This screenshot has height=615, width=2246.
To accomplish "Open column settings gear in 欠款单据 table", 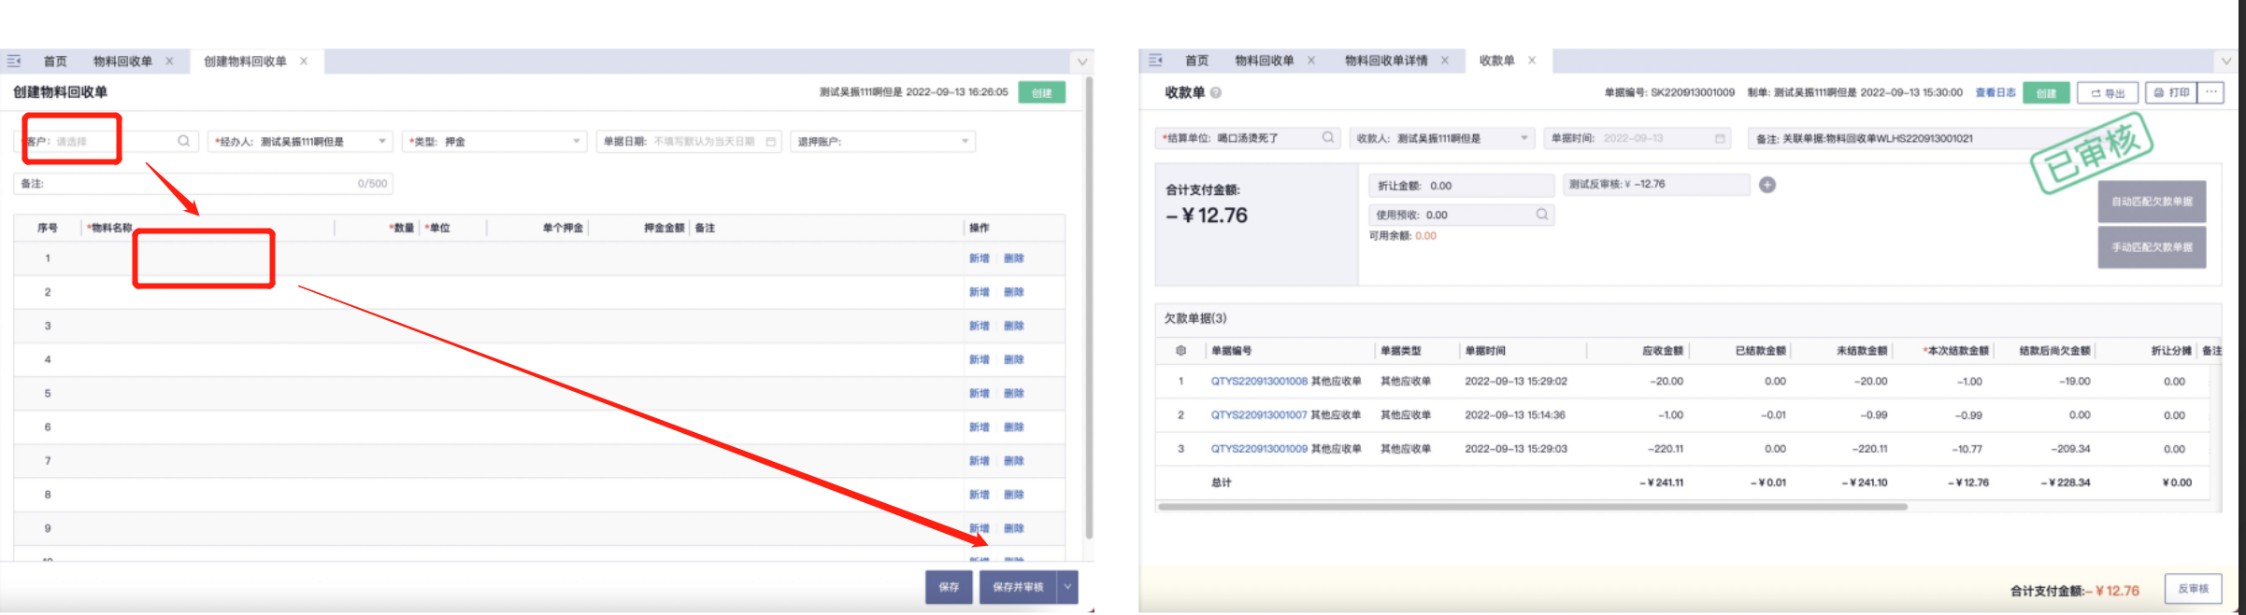I will click(x=1180, y=351).
